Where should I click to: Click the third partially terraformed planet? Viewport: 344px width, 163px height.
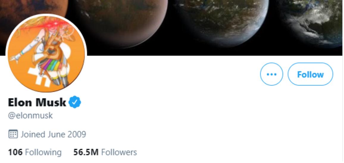(x=222, y=21)
